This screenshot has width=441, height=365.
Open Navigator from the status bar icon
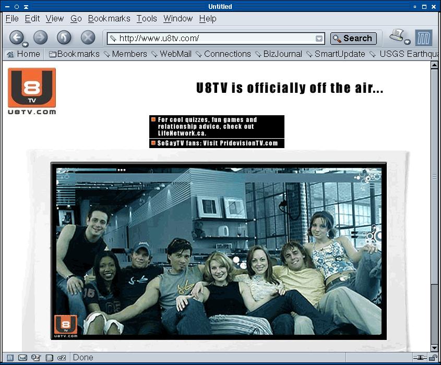[10, 358]
